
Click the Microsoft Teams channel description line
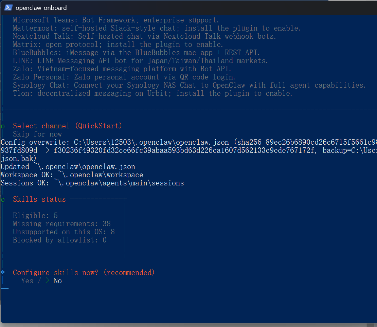click(116, 20)
